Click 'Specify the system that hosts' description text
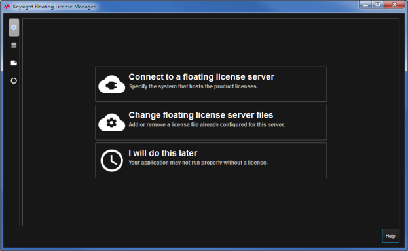Screen dimensions: 408x251 click(x=193, y=86)
